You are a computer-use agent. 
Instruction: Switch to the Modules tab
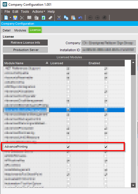(20, 30)
